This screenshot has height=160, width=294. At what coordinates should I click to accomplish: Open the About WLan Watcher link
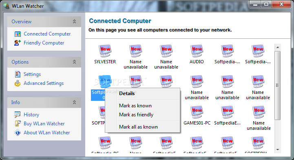(x=46, y=133)
